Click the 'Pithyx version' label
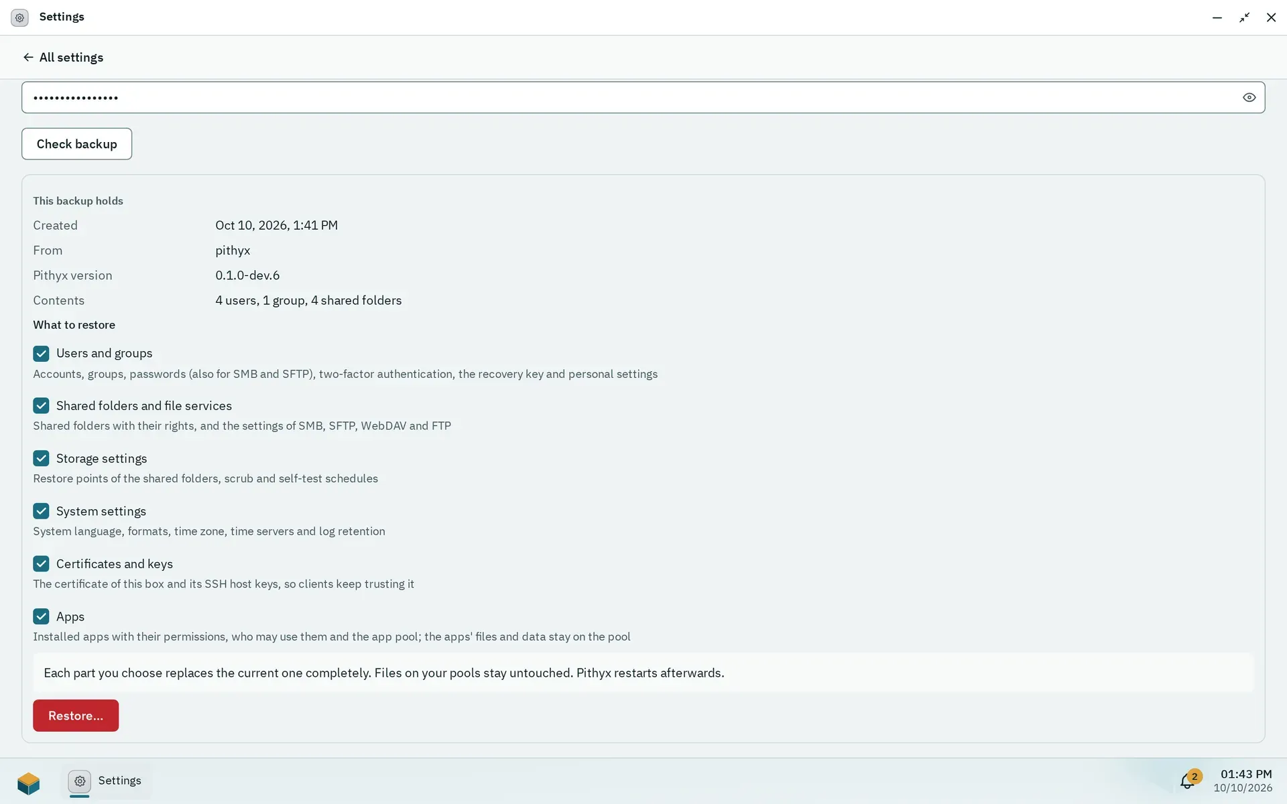The width and height of the screenshot is (1287, 804). click(x=72, y=275)
